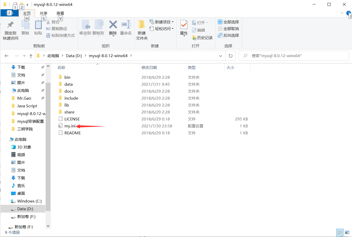The height and width of the screenshot is (237, 352).
Task: Open the Open button dropdown arrow
Action: coord(207,23)
